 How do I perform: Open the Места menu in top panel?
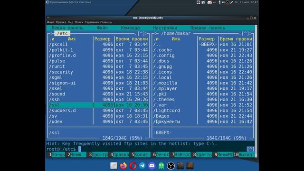[x=74, y=2]
